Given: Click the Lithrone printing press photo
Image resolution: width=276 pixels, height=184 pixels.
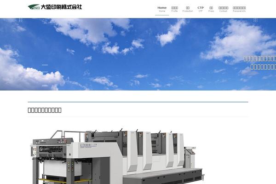Looking at the screenshot, I should pos(117,155).
